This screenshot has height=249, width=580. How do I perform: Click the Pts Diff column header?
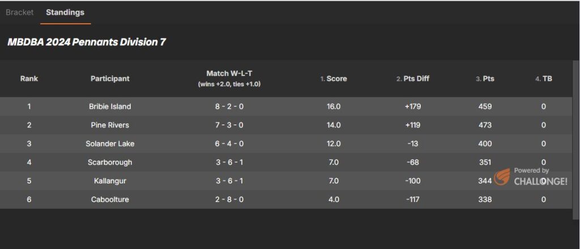click(x=416, y=79)
